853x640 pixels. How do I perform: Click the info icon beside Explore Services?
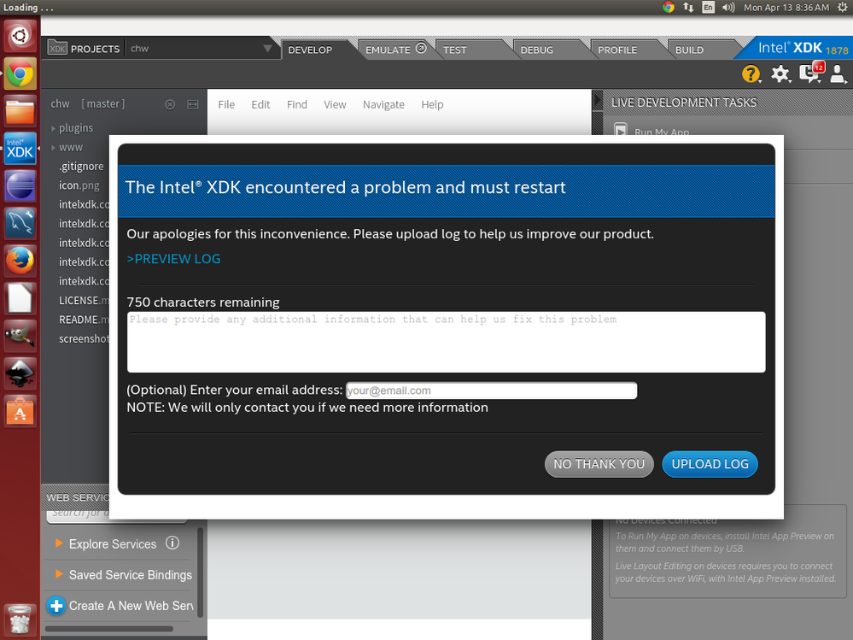point(172,543)
